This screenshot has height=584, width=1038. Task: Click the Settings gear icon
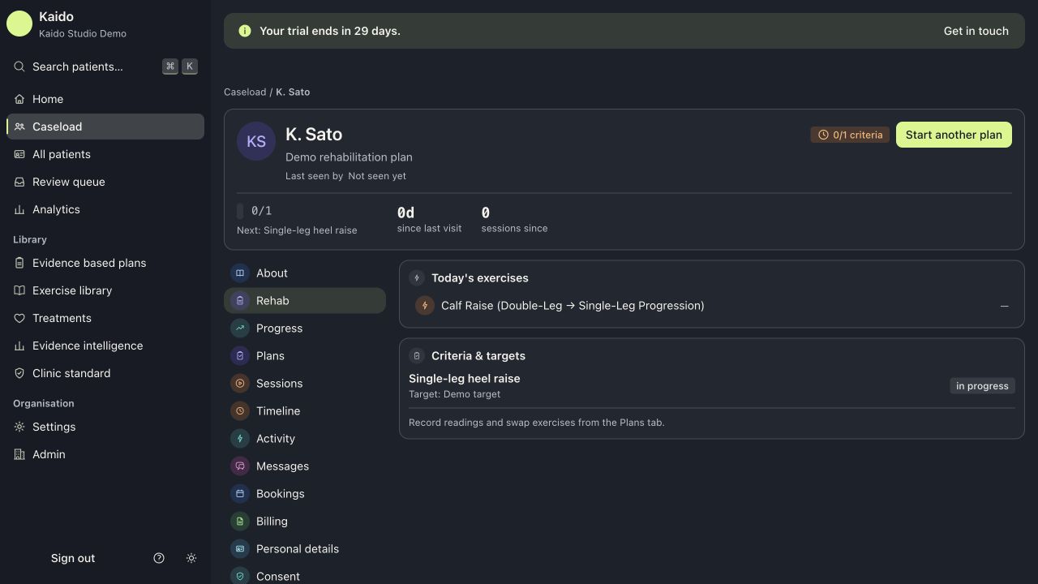(19, 427)
